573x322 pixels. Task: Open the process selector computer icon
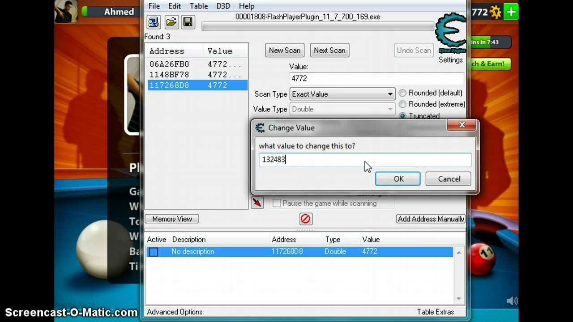(x=154, y=21)
